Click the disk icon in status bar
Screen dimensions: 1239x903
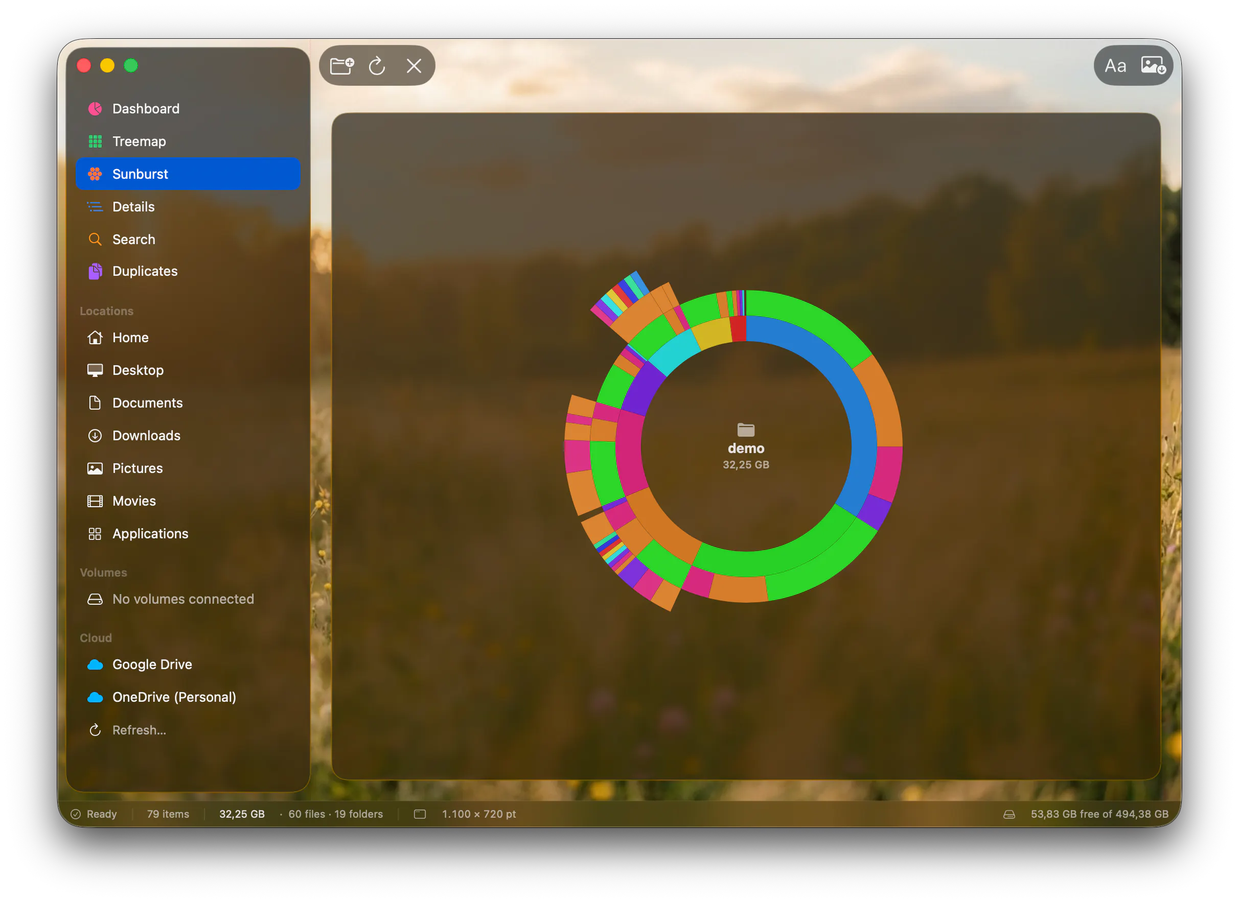coord(1009,815)
